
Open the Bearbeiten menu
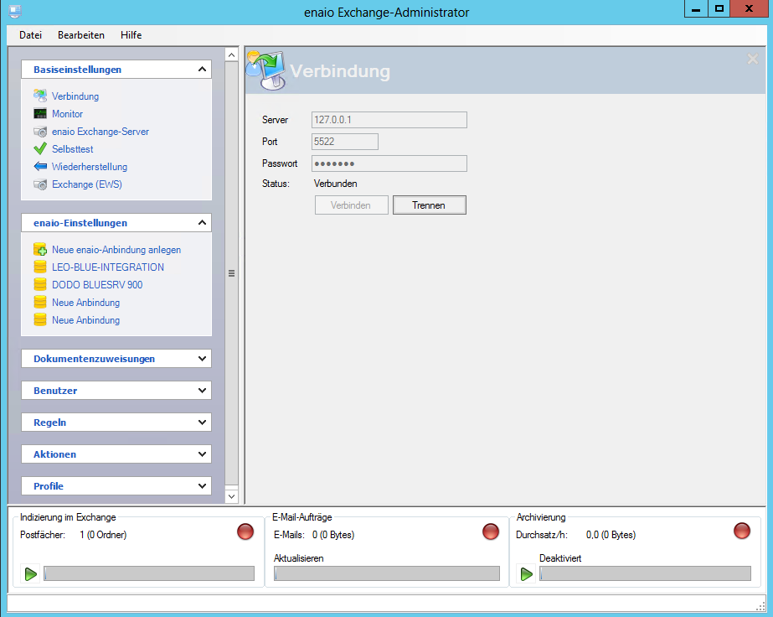tap(81, 35)
